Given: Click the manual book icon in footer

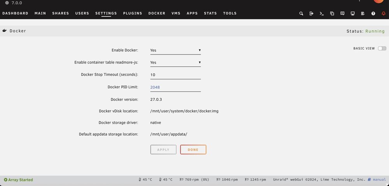Looking at the screenshot, I should point(370,179).
